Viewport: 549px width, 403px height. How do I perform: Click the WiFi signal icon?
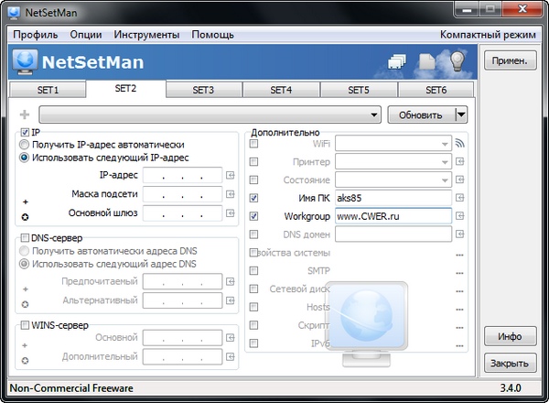click(460, 144)
